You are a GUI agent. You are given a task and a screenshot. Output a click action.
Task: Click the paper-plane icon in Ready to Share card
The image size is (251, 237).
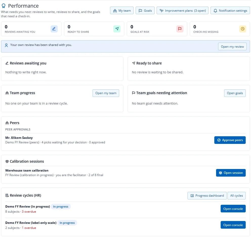pos(117,29)
